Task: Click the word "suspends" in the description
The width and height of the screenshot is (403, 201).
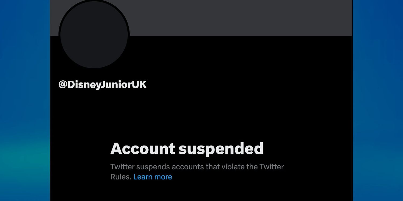Action: pyautogui.click(x=153, y=167)
